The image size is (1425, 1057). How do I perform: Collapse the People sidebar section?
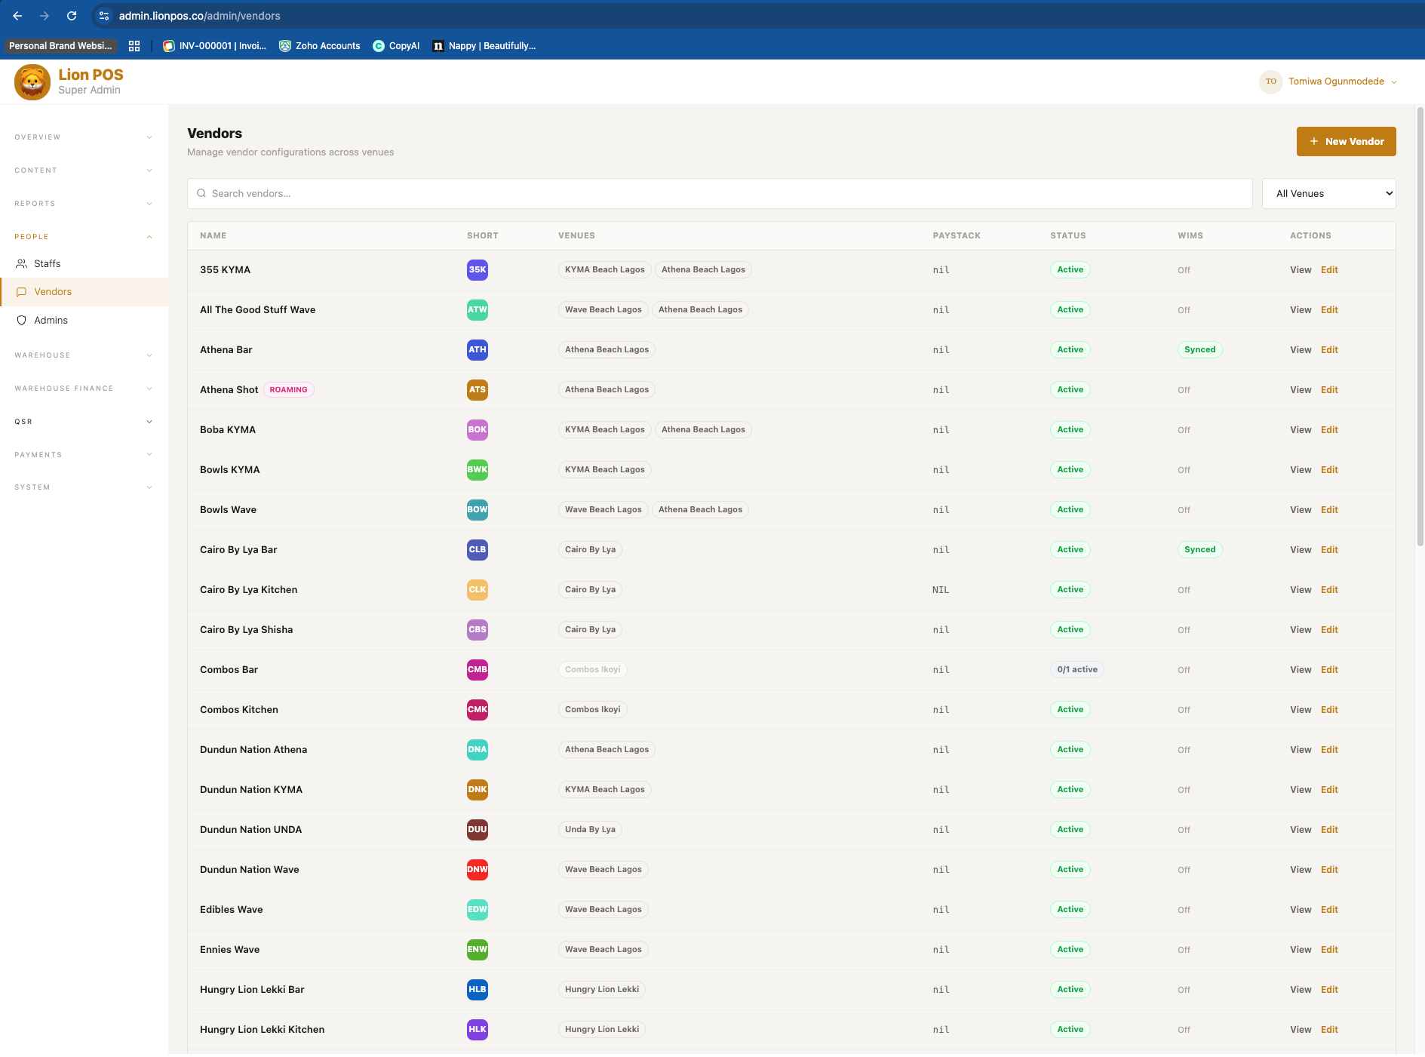(x=84, y=237)
